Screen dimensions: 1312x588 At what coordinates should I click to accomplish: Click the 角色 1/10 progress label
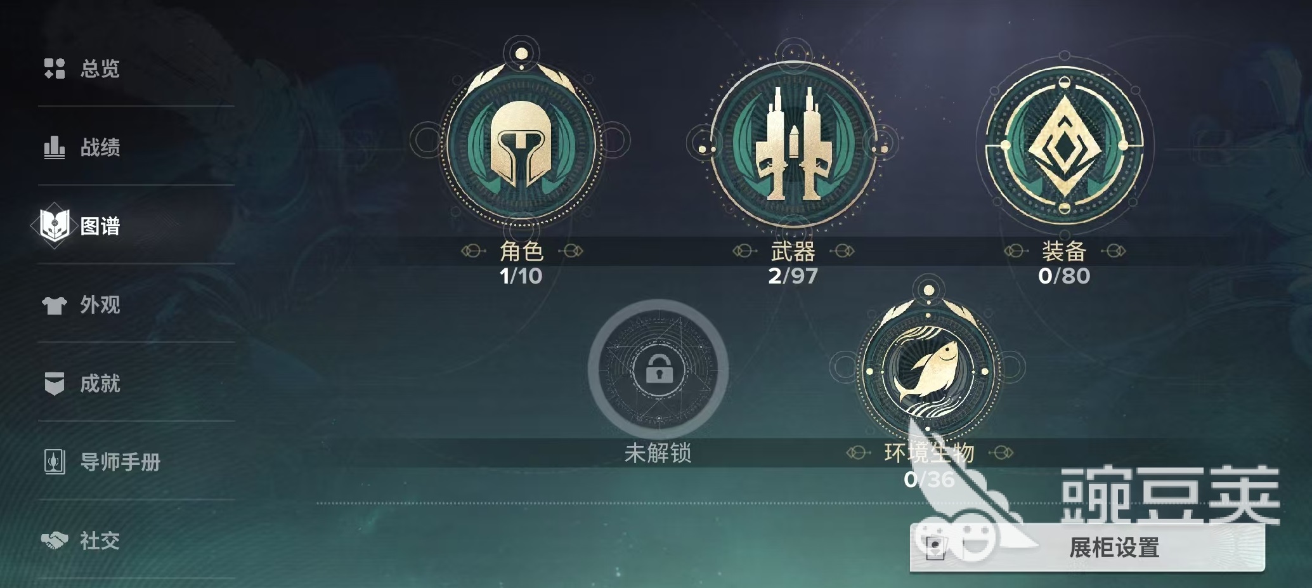[521, 276]
